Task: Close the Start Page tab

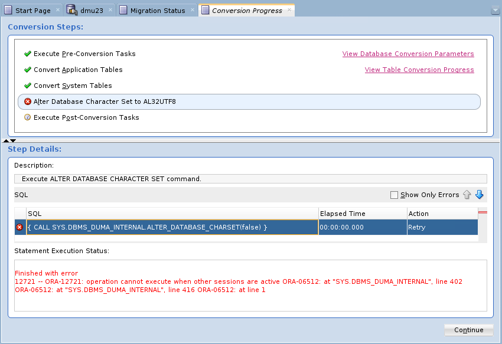Action: coord(58,10)
